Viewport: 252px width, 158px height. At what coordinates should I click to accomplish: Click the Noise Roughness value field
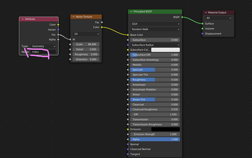[x=86, y=54]
